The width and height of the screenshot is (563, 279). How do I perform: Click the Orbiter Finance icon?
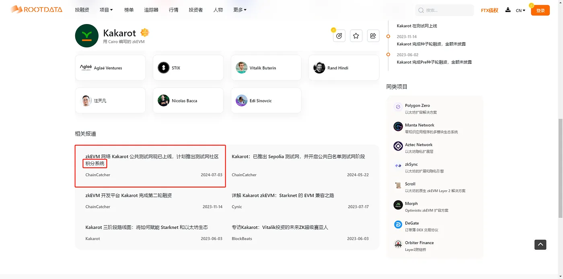(398, 244)
